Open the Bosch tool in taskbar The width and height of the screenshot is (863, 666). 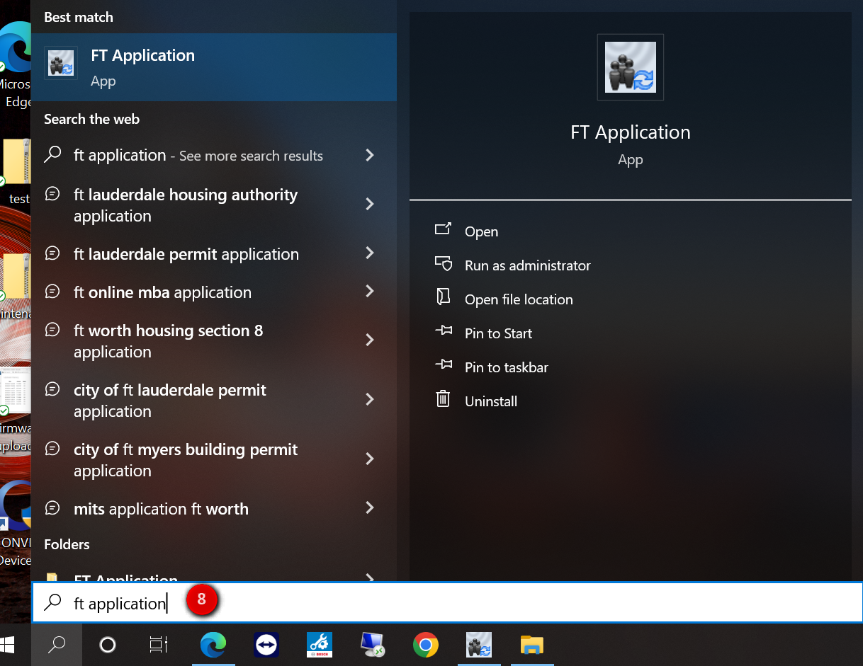click(319, 645)
